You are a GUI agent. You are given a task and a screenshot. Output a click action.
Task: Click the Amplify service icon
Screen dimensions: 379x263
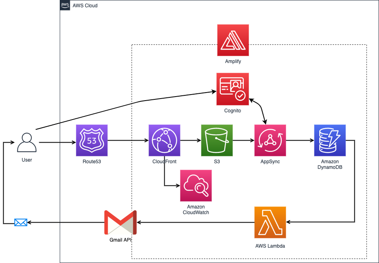click(x=233, y=40)
